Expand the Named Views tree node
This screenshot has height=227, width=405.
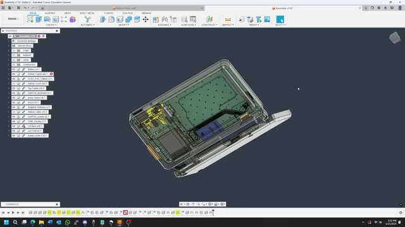[8, 46]
